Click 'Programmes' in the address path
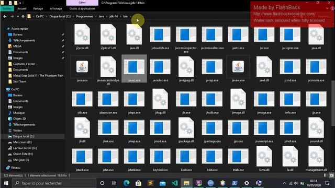Viewport: 335px width, 188px height. click(x=84, y=16)
